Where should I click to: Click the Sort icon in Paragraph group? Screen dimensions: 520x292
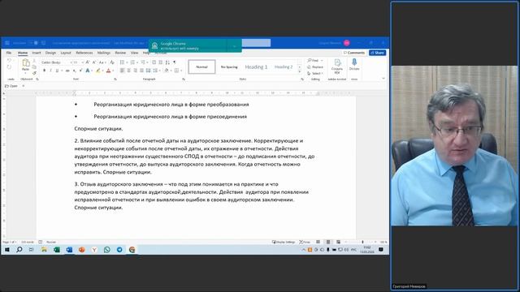[x=167, y=62]
